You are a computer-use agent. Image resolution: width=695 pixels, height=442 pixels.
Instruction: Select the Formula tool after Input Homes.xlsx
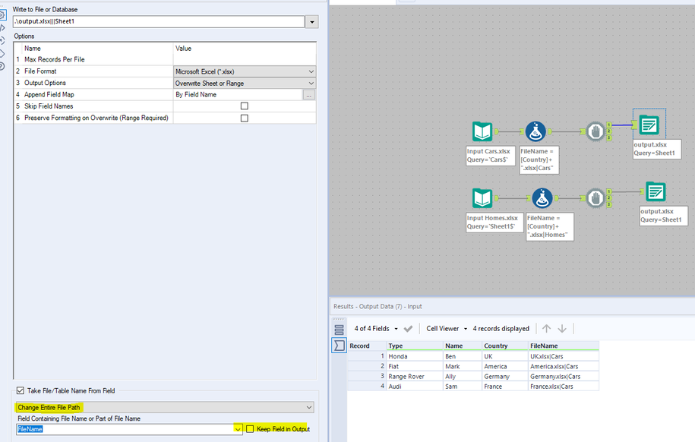point(542,197)
